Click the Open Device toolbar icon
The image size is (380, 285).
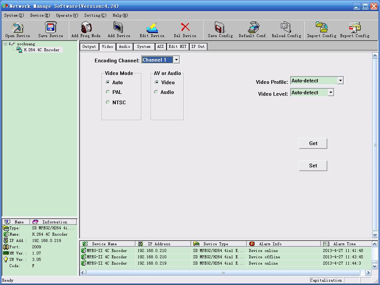pyautogui.click(x=17, y=27)
